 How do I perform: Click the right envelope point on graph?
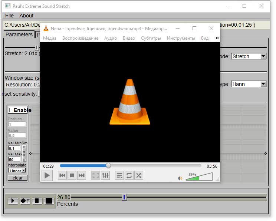point(266,154)
